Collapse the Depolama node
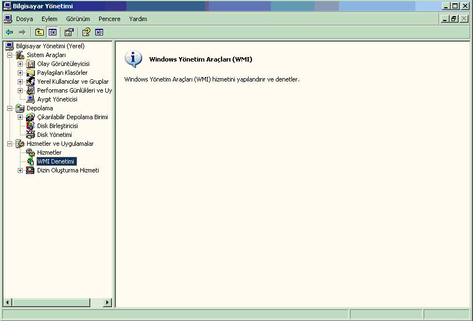This screenshot has height=321, width=473. click(9, 109)
